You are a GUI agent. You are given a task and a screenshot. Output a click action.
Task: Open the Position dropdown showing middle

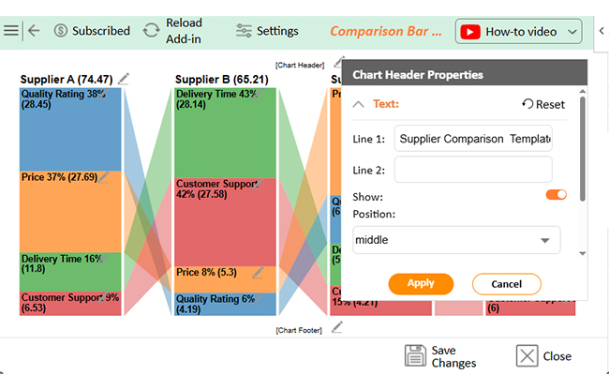(x=456, y=240)
